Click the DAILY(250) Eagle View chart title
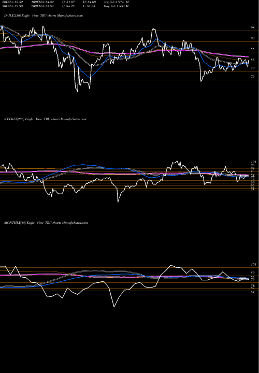This screenshot has height=373, width=259. pyautogui.click(x=44, y=16)
